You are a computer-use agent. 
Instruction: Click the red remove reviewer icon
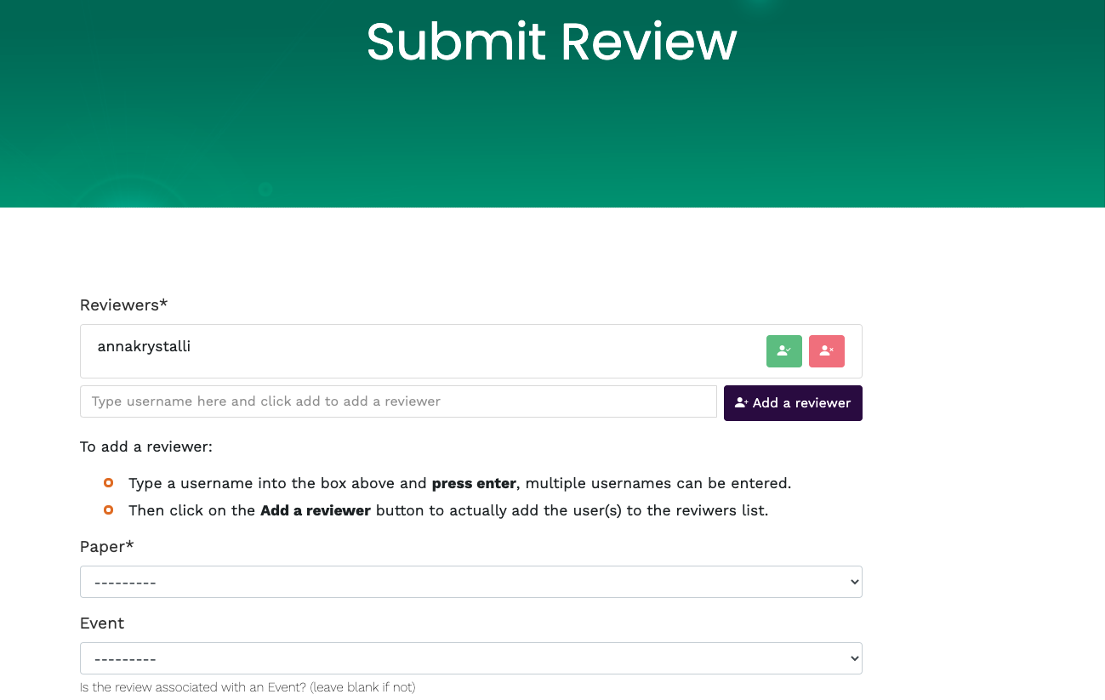pyautogui.click(x=826, y=351)
